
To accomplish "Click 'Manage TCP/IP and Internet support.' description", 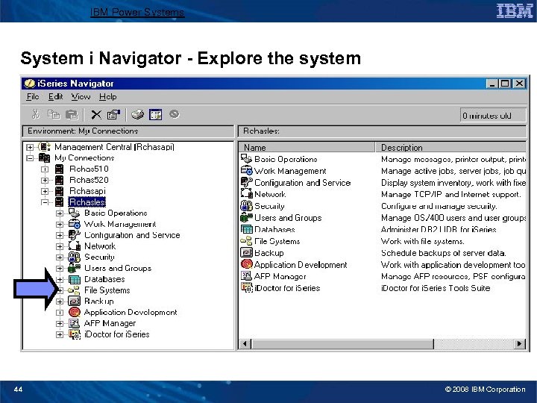I will click(x=451, y=194).
